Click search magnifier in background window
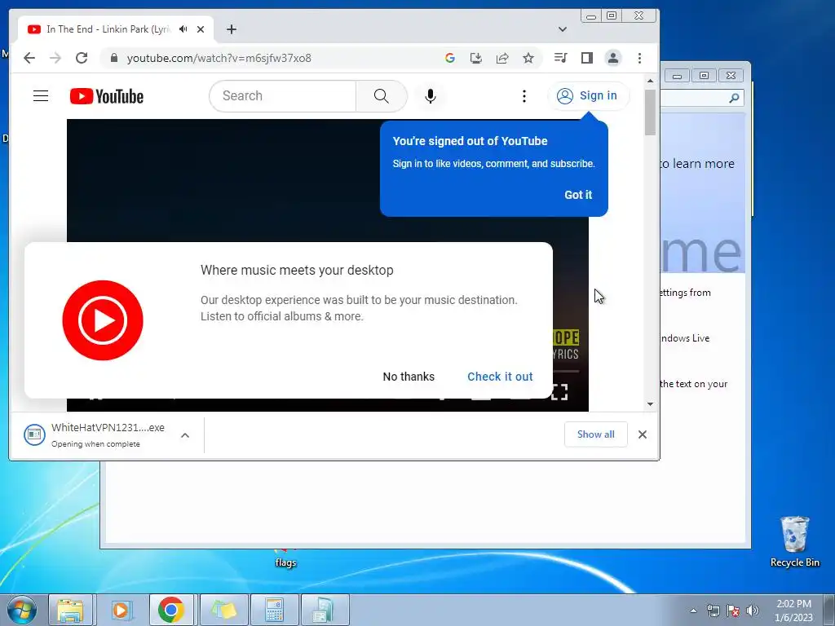The height and width of the screenshot is (626, 835). pos(735,98)
